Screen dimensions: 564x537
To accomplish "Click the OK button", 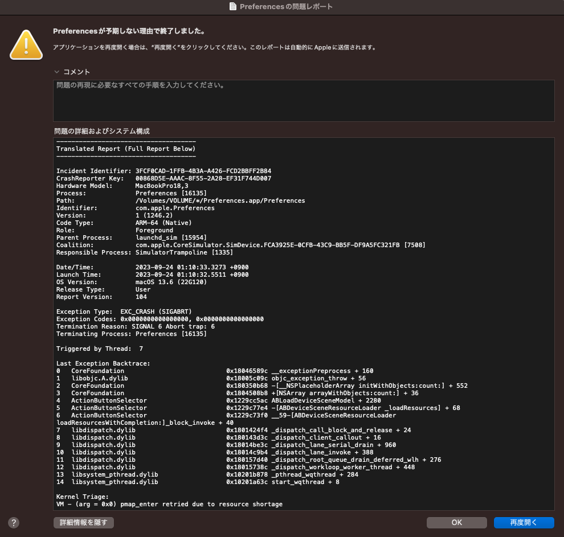I will click(456, 523).
